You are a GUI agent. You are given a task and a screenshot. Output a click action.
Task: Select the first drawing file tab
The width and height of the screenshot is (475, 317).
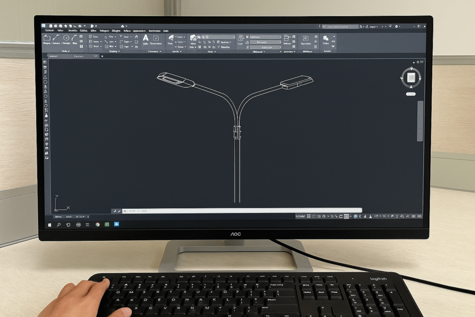[x=53, y=56]
